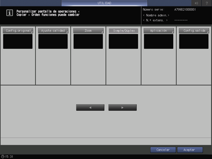Select the black preview under Aplicación
This screenshot has width=212, height=159.
click(159, 41)
